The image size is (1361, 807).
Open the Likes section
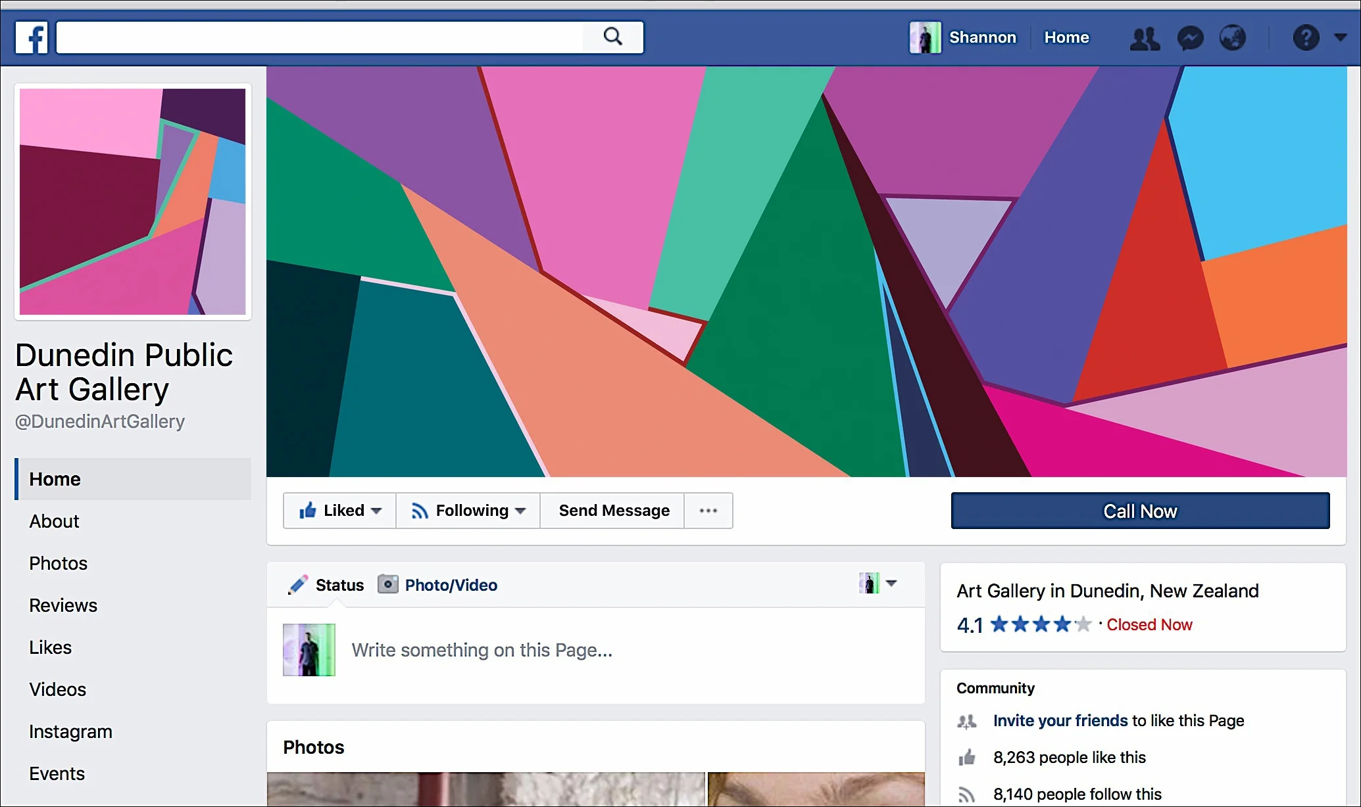point(50,647)
